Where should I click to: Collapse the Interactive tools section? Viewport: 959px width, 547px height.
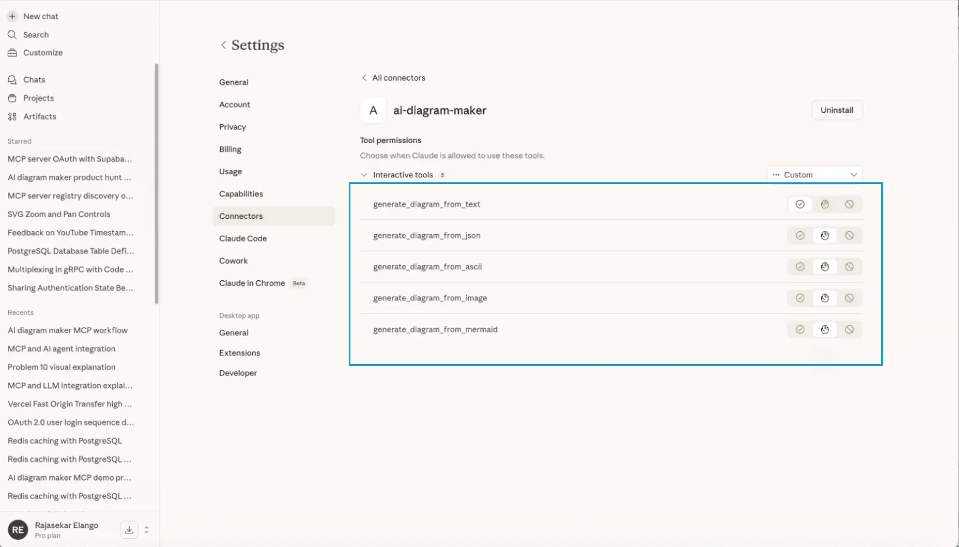363,175
